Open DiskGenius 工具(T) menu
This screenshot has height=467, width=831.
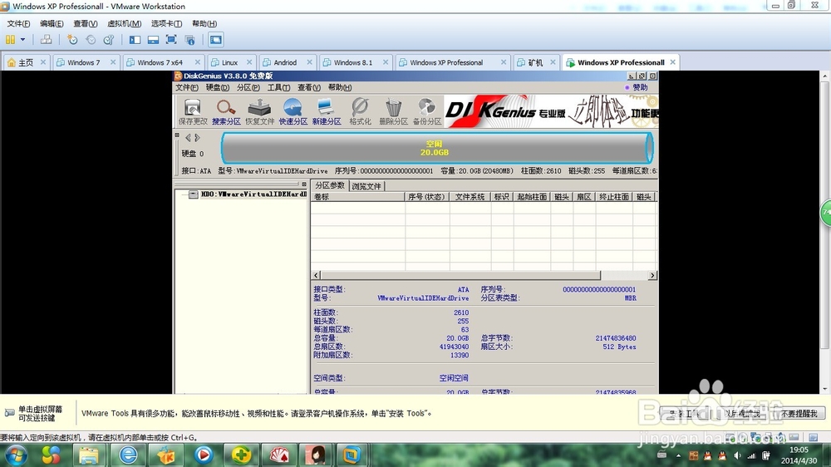[x=278, y=87]
